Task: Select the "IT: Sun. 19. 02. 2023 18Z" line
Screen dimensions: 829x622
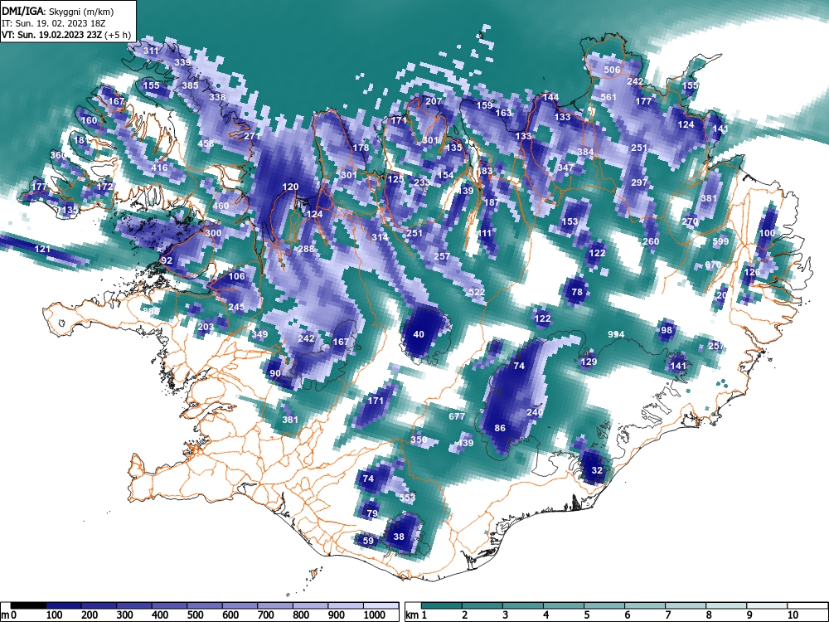Action: (x=54, y=23)
